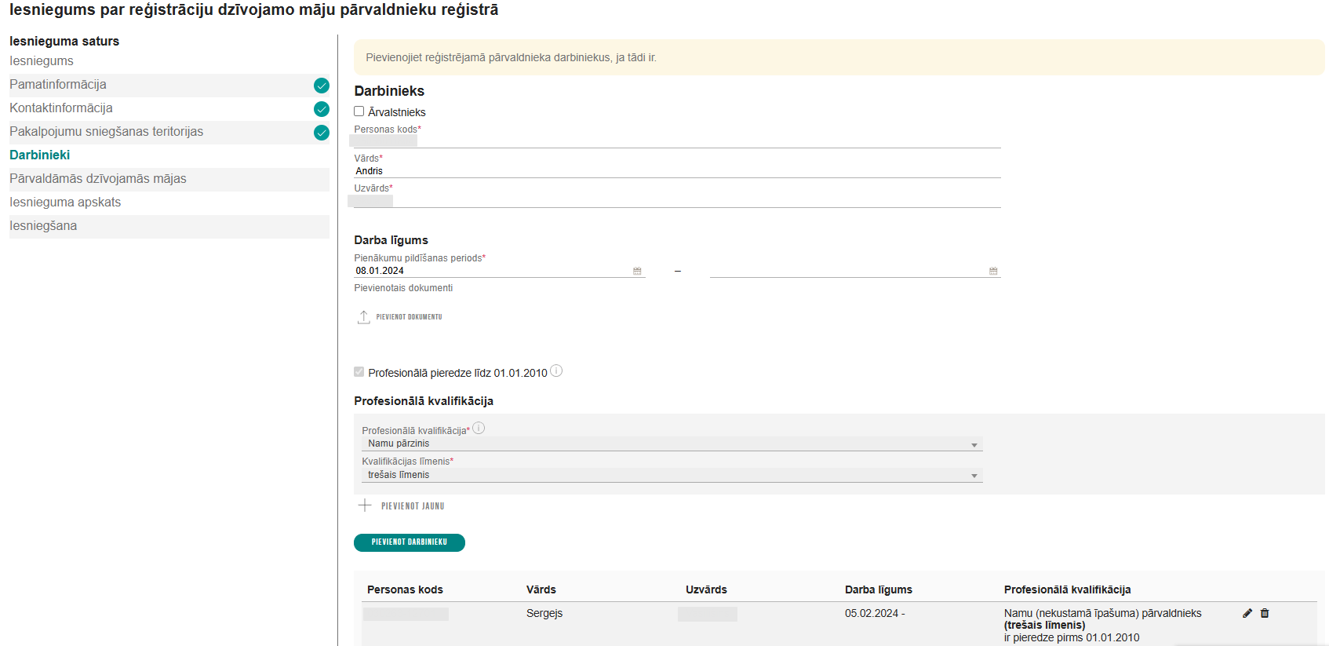This screenshot has width=1329, height=646.
Task: Click the plus icon for Pievienot jaunu
Action: tap(365, 505)
